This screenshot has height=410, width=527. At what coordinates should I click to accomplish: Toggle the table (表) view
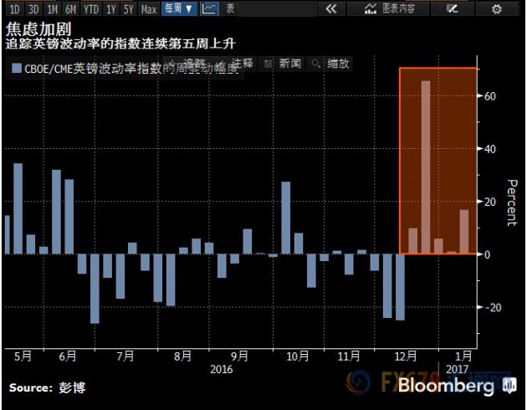click(230, 8)
